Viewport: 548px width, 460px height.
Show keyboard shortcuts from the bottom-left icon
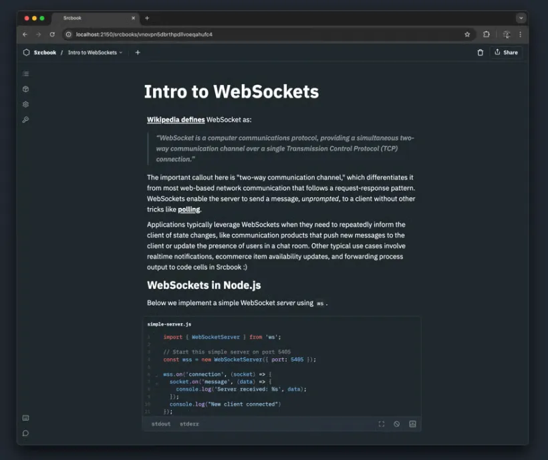pos(25,418)
